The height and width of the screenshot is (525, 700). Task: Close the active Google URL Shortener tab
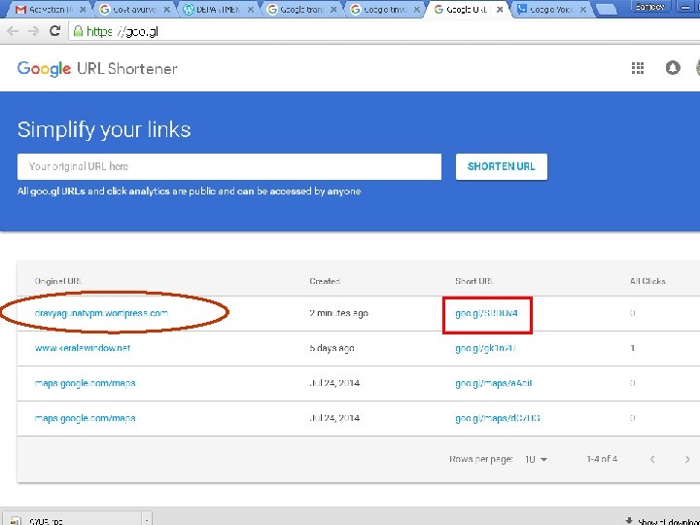pyautogui.click(x=500, y=10)
